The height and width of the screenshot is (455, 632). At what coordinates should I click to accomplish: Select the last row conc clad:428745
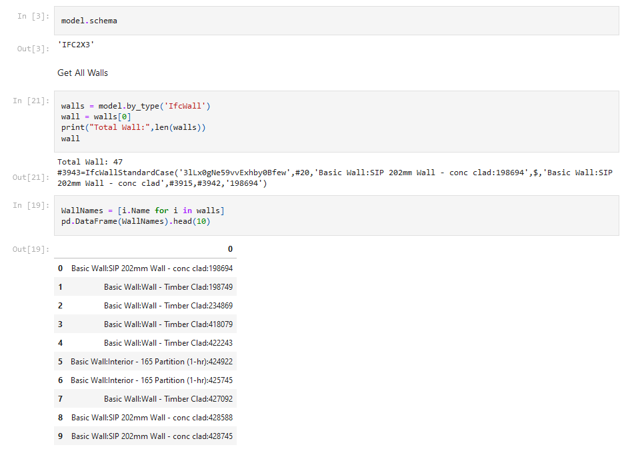(x=152, y=436)
